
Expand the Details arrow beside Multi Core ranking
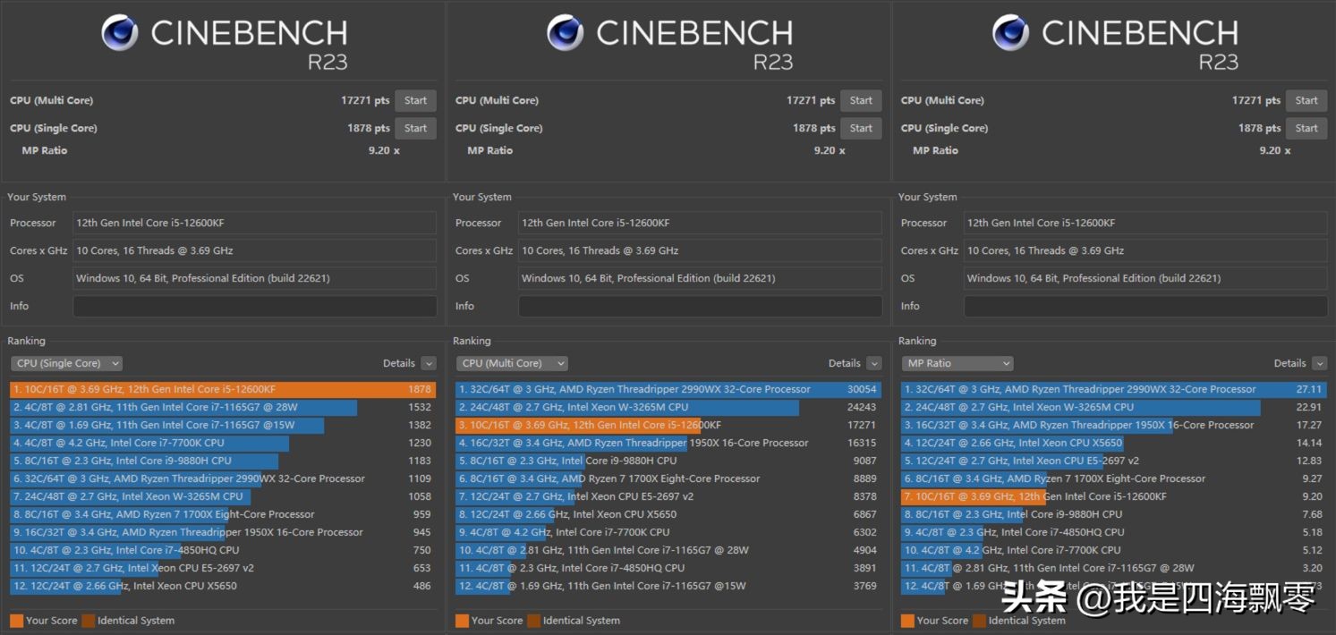[x=874, y=363]
